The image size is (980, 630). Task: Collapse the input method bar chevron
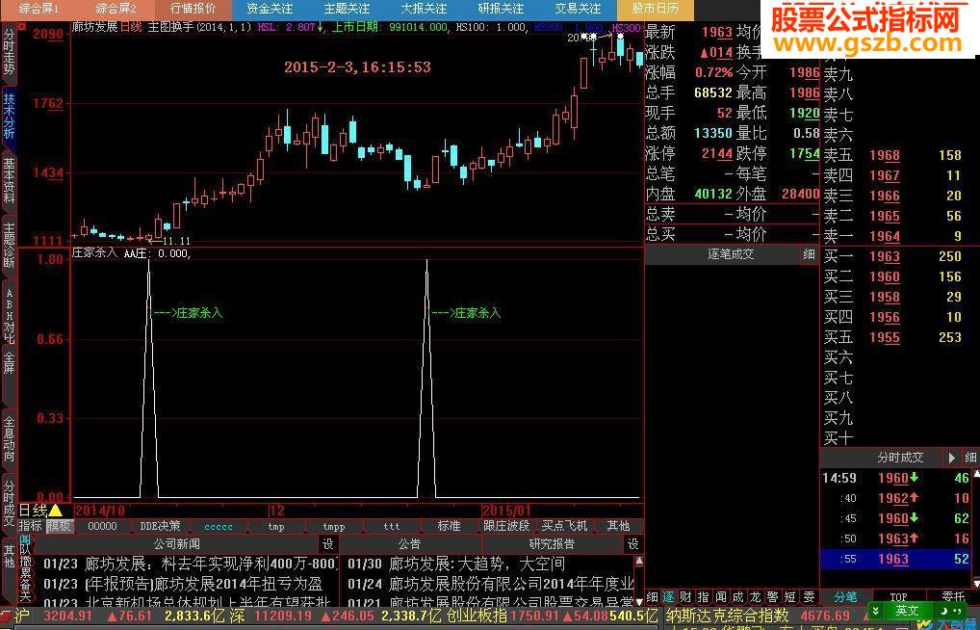point(876,611)
